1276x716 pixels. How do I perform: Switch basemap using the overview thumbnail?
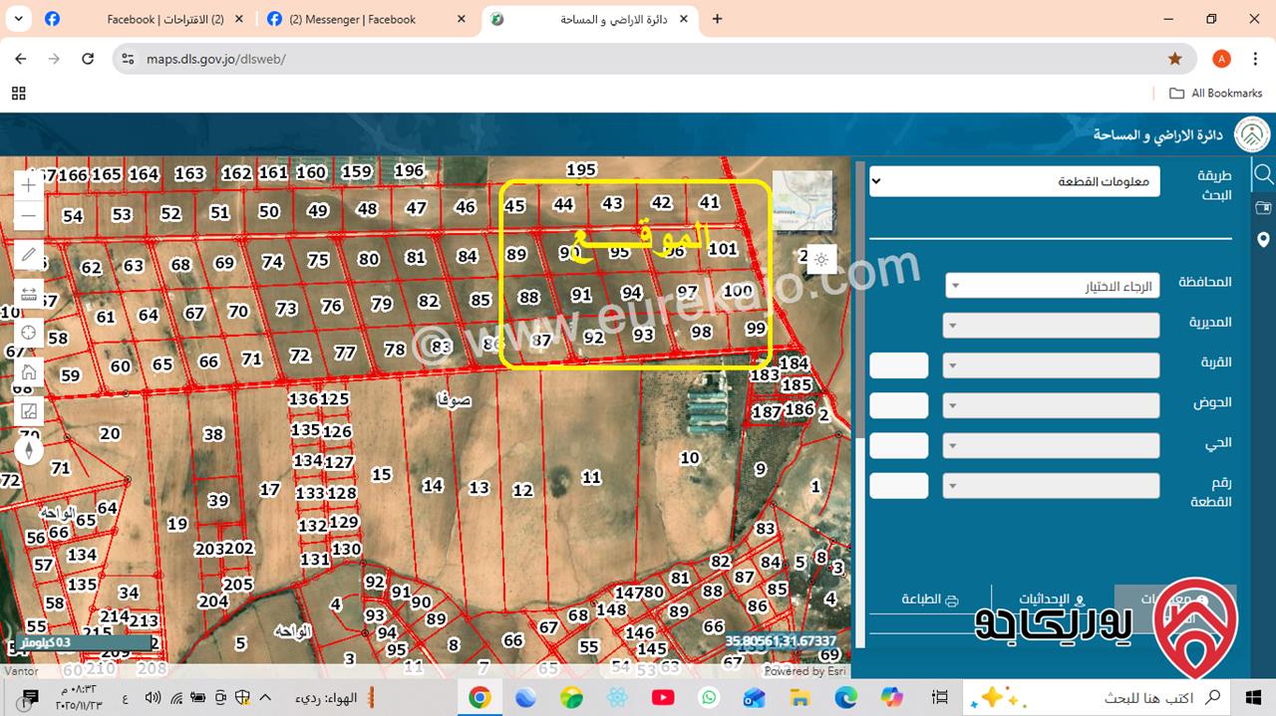coord(801,200)
